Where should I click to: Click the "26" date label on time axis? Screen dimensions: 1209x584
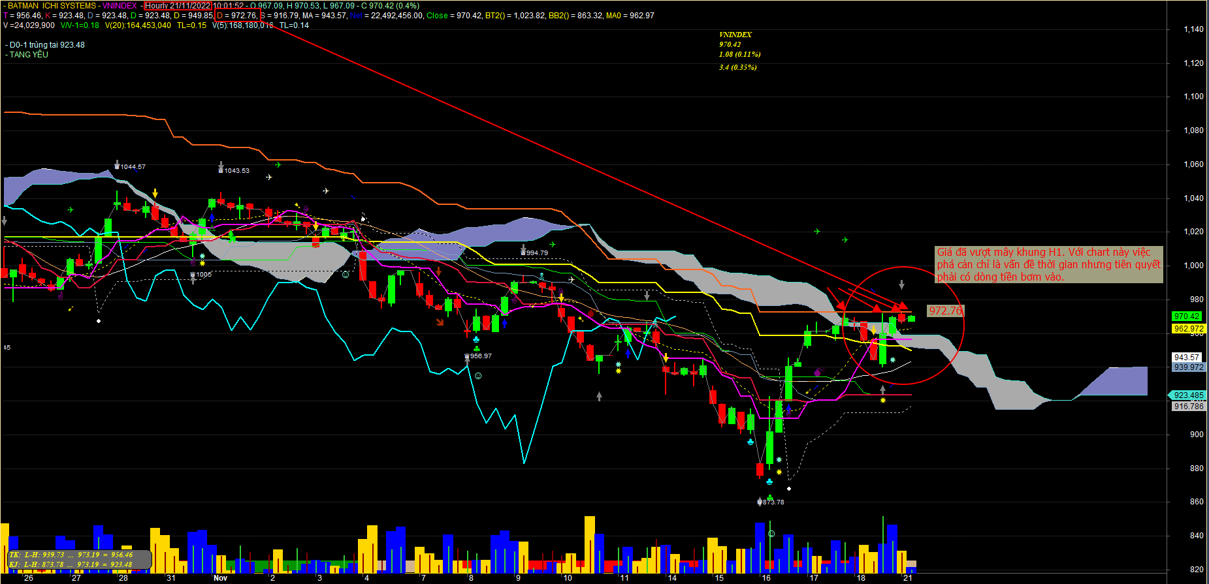[28, 578]
